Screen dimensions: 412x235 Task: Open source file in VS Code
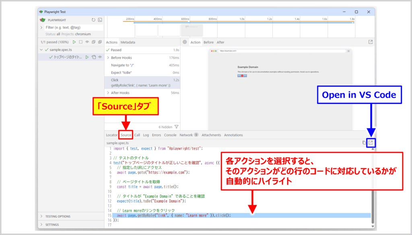click(371, 142)
